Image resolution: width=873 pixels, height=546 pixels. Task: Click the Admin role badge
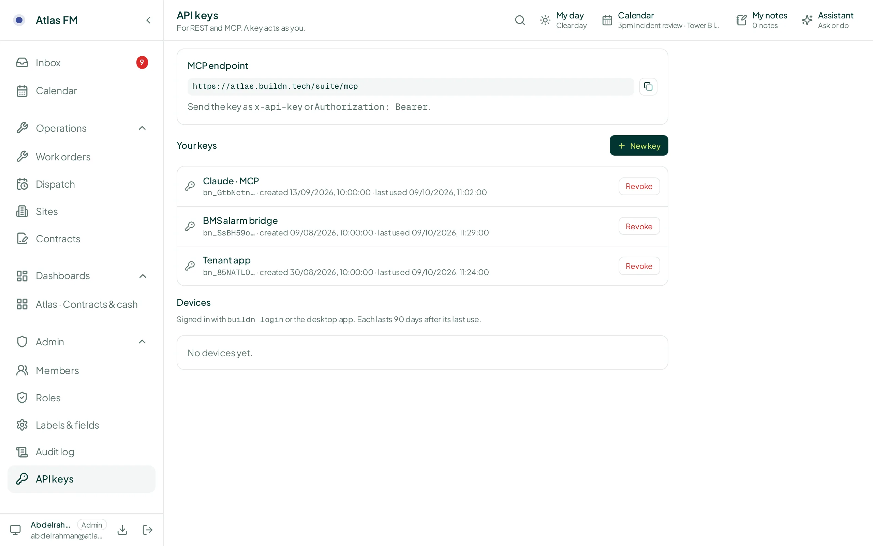tap(92, 525)
